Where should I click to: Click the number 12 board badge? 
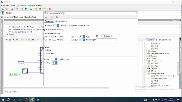pos(3,13)
